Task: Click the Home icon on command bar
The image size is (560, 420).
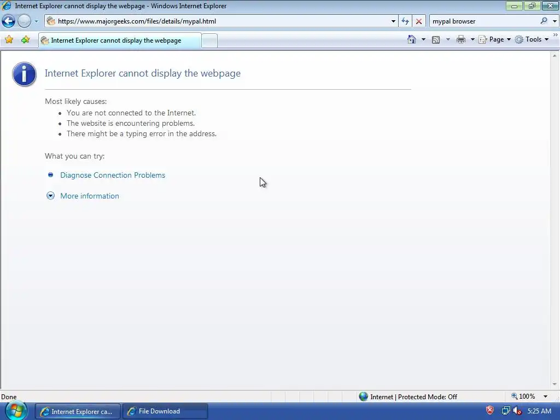Action: pos(411,39)
